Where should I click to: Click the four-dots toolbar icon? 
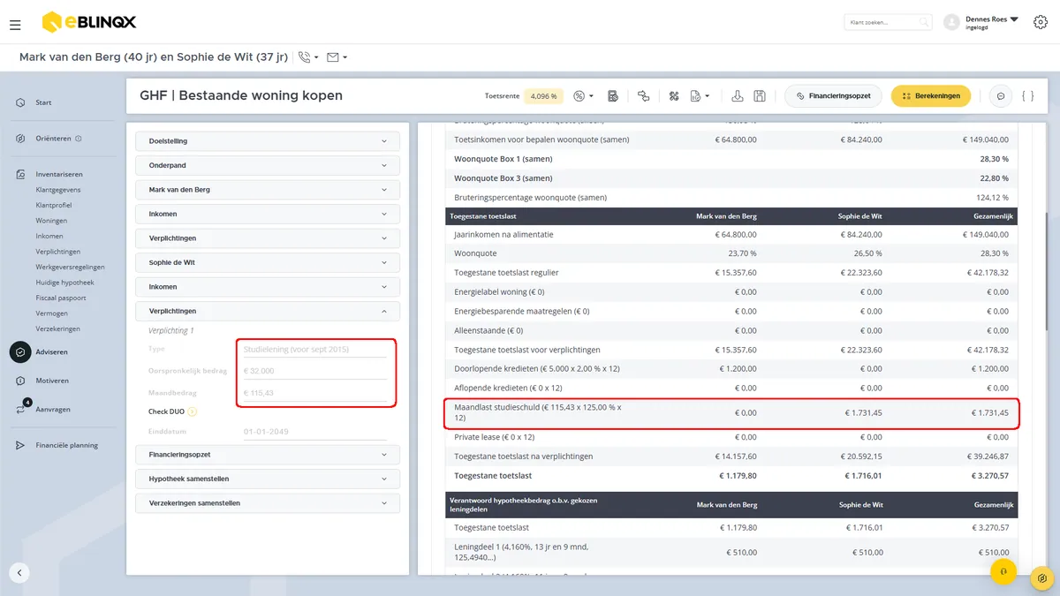click(x=673, y=96)
